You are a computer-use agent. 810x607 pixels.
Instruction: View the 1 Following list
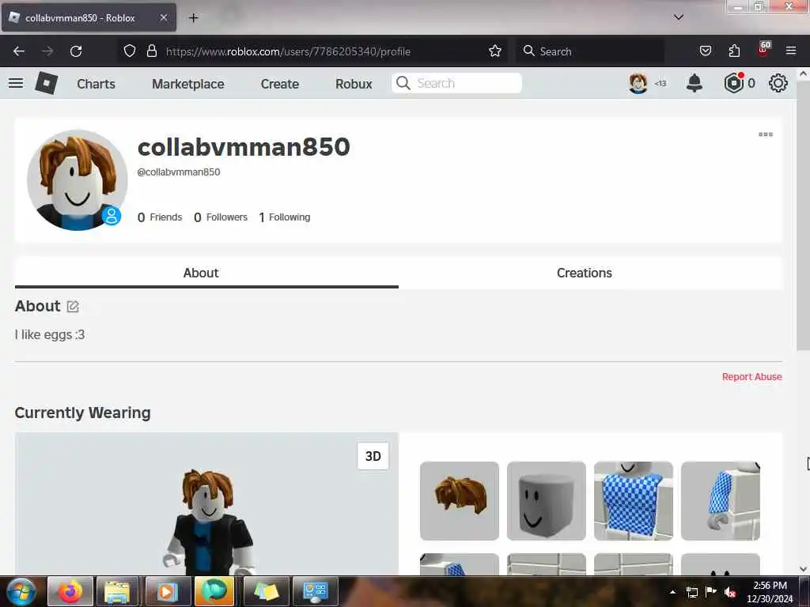(x=285, y=217)
